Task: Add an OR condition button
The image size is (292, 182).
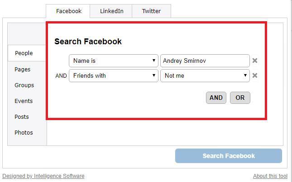Action: [240, 98]
